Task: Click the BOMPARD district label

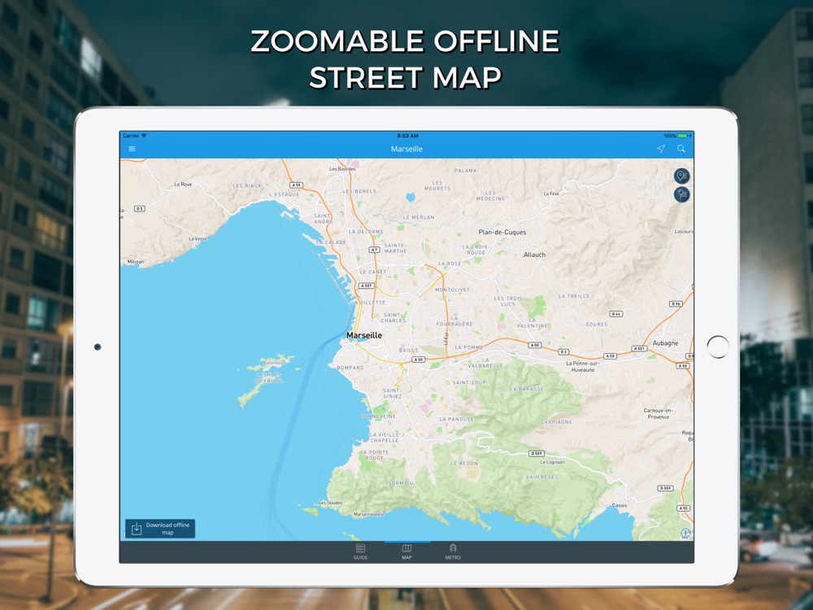Action: click(x=350, y=368)
